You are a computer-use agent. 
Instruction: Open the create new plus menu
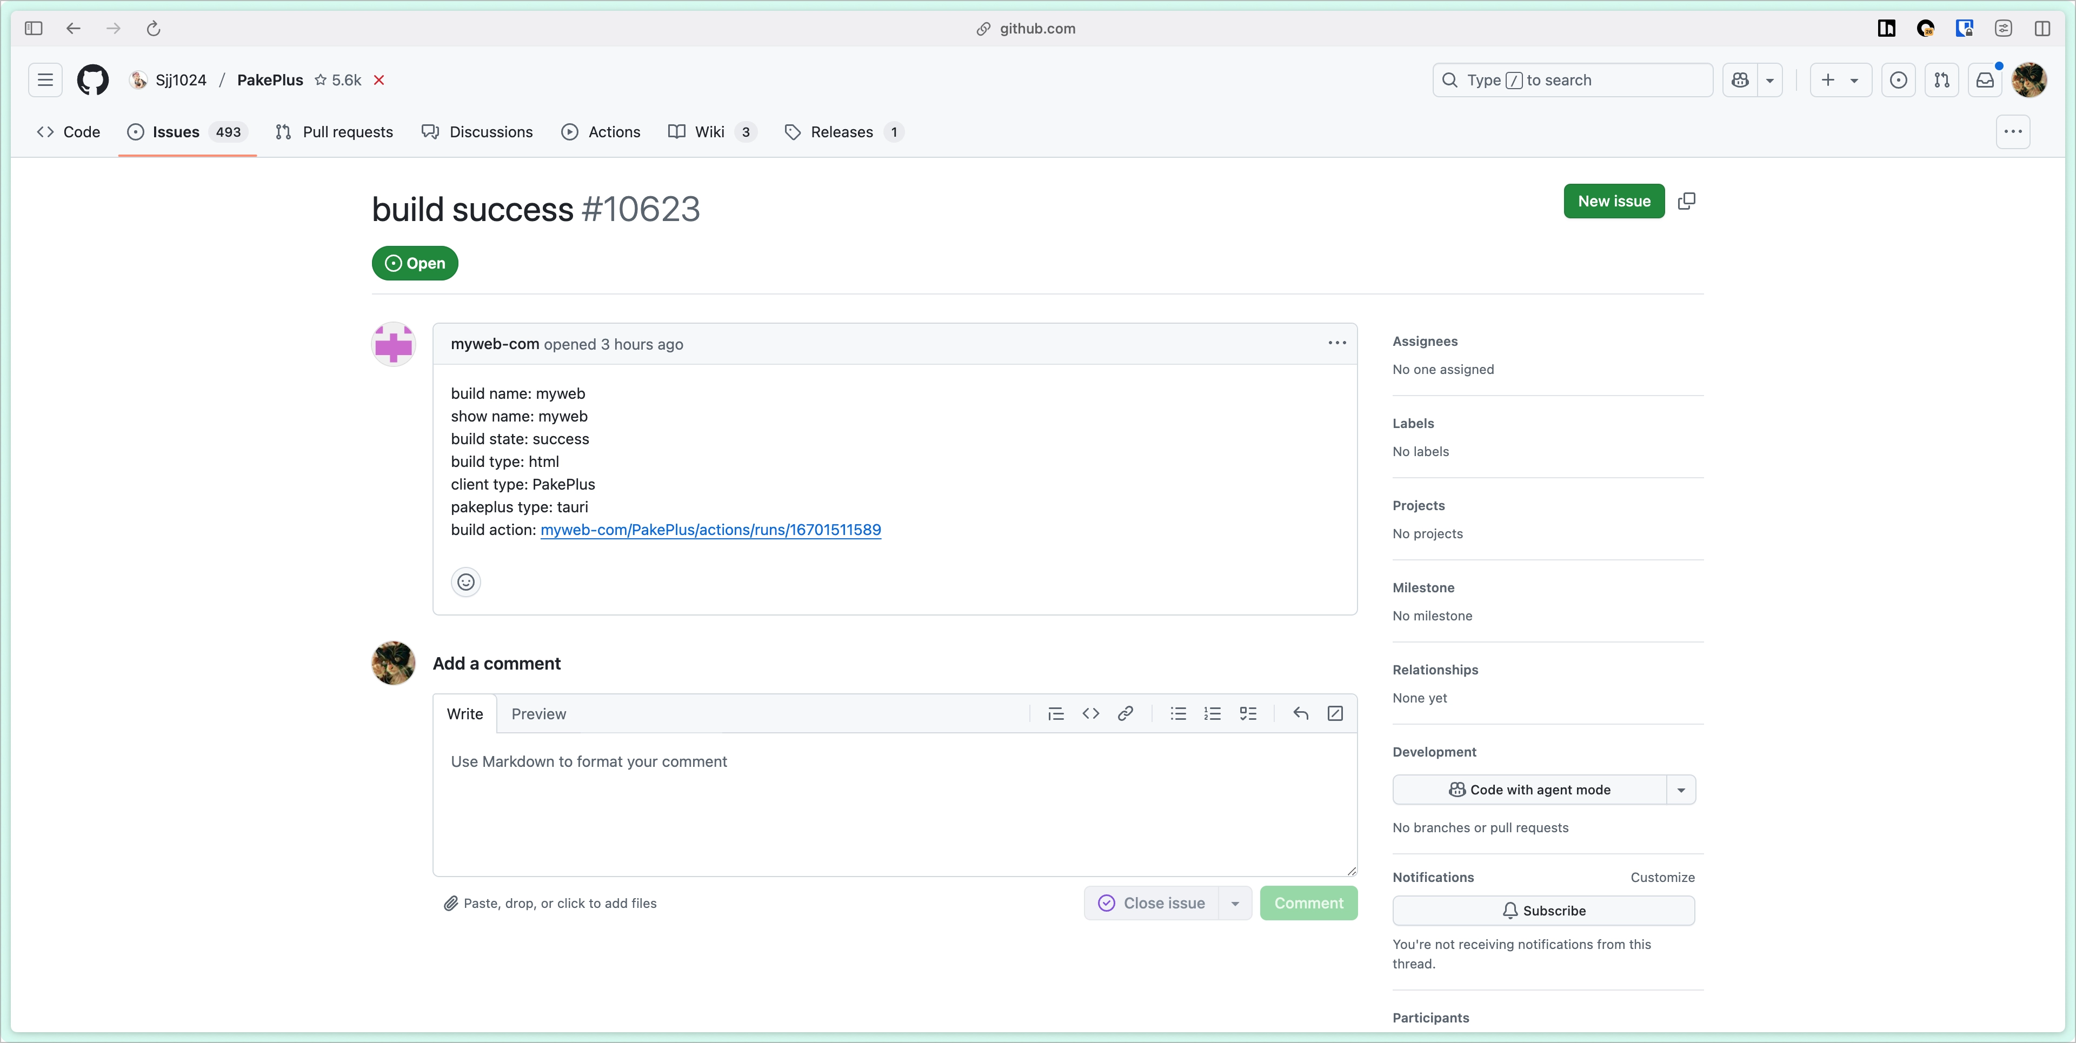[1841, 80]
